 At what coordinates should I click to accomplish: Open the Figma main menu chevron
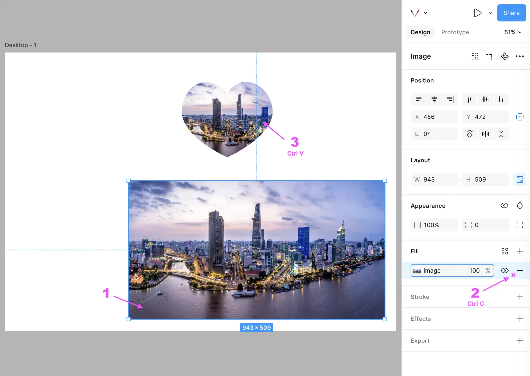tap(425, 13)
